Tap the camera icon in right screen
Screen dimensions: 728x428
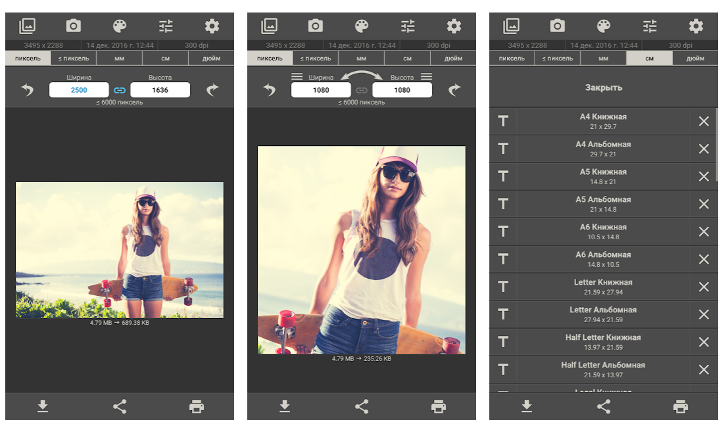pyautogui.click(x=557, y=26)
